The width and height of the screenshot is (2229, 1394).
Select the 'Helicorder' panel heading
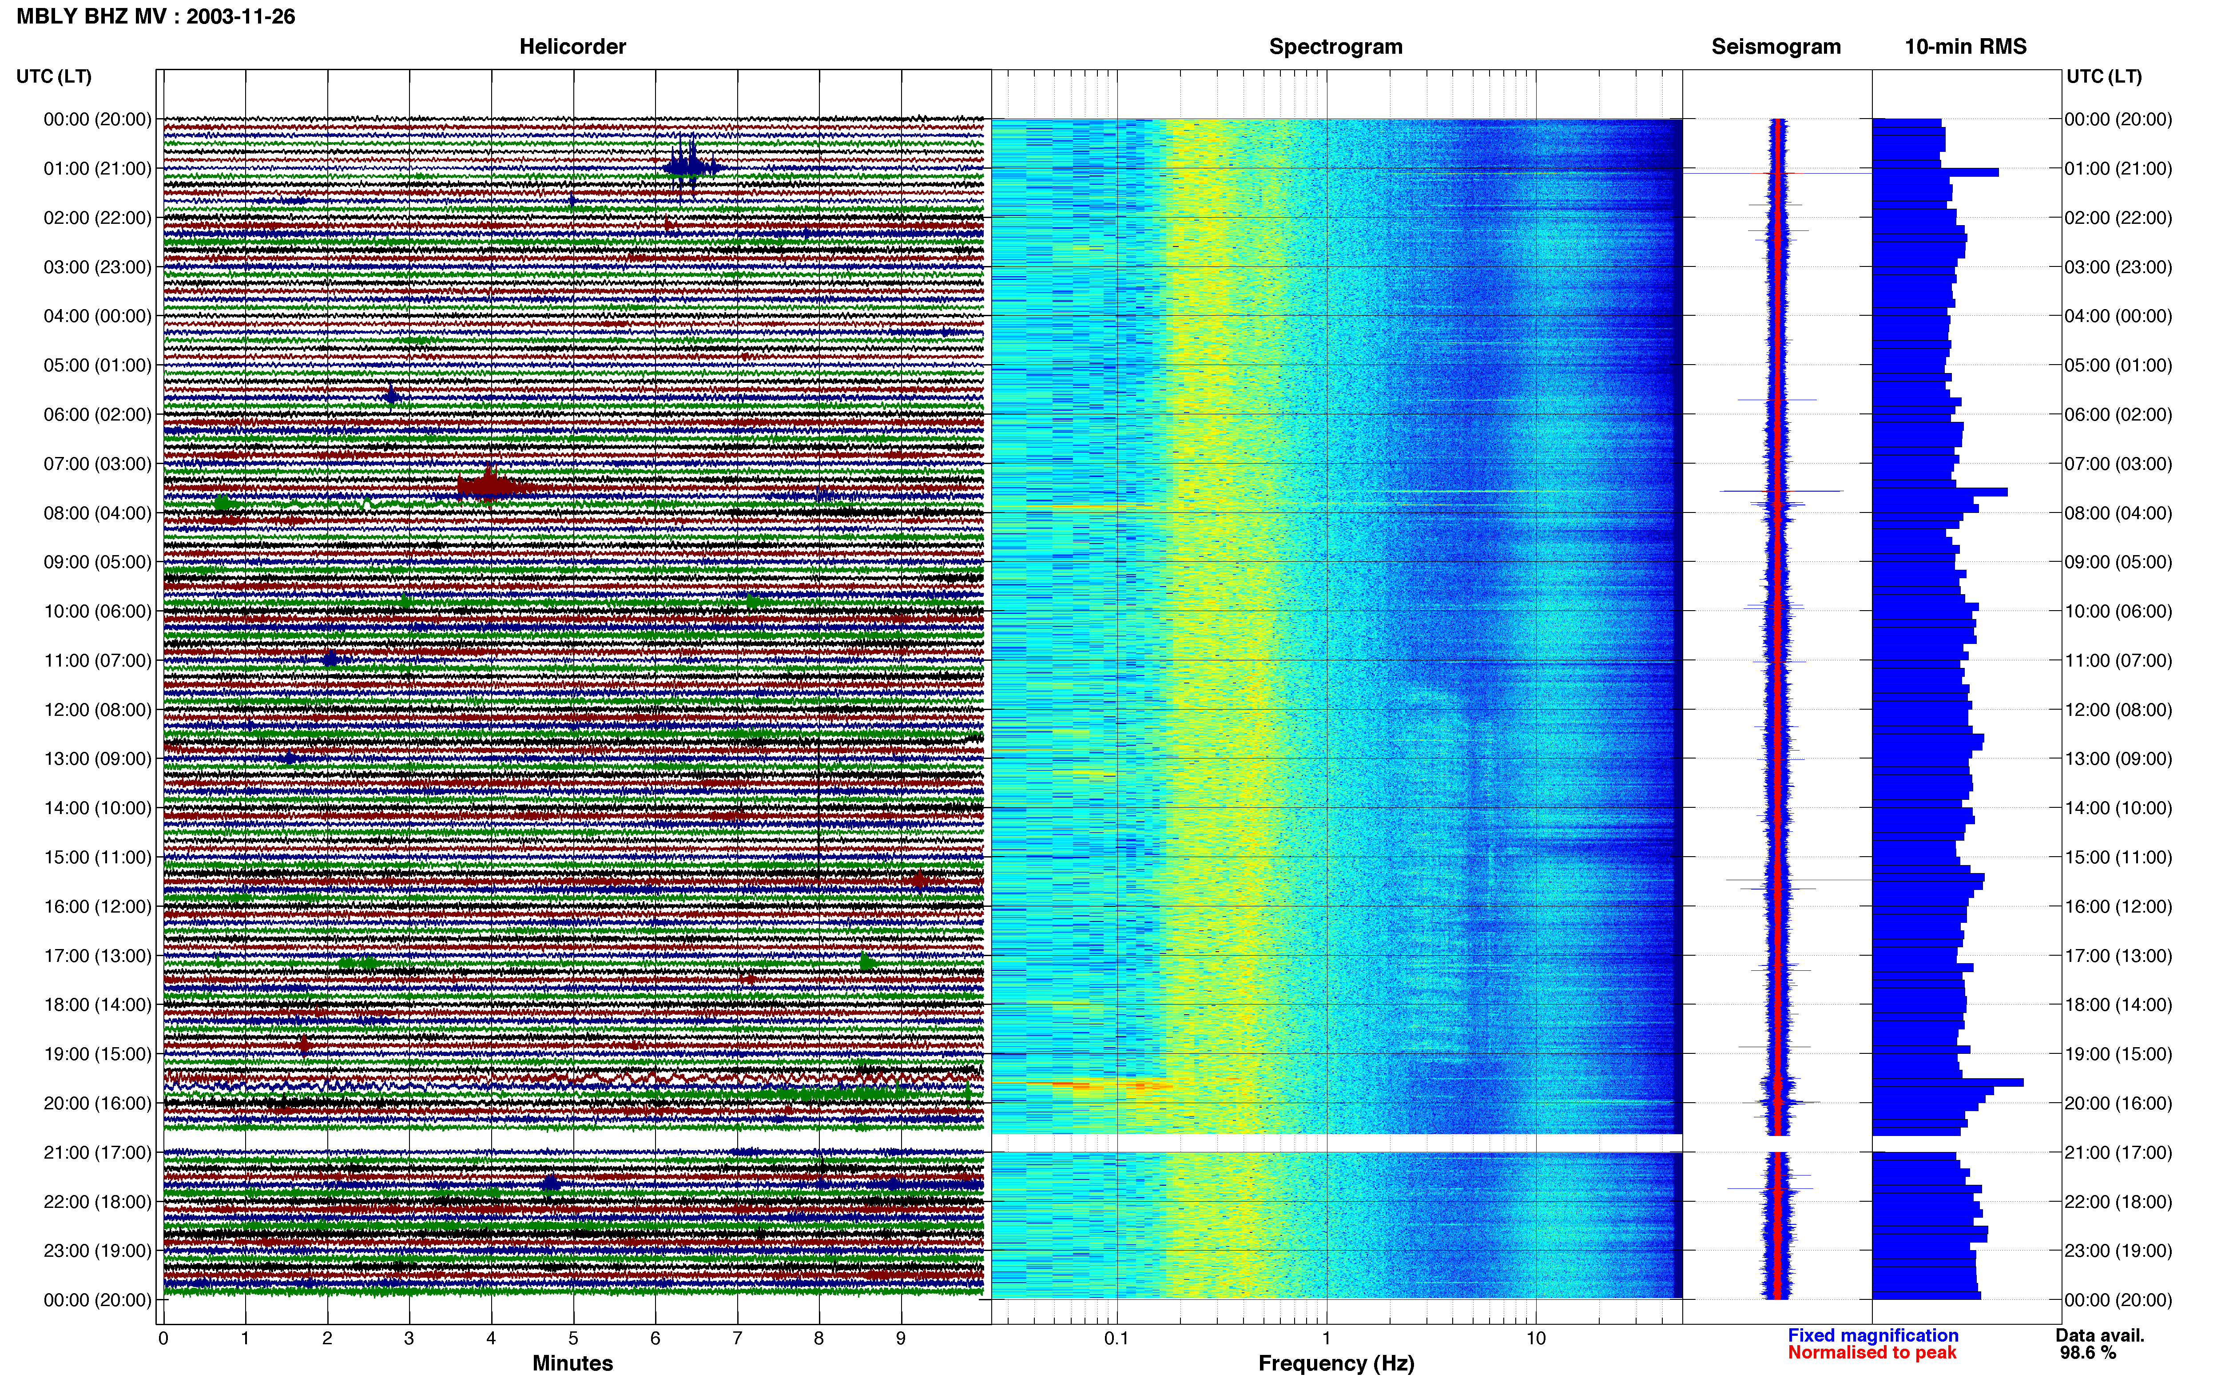tap(572, 46)
